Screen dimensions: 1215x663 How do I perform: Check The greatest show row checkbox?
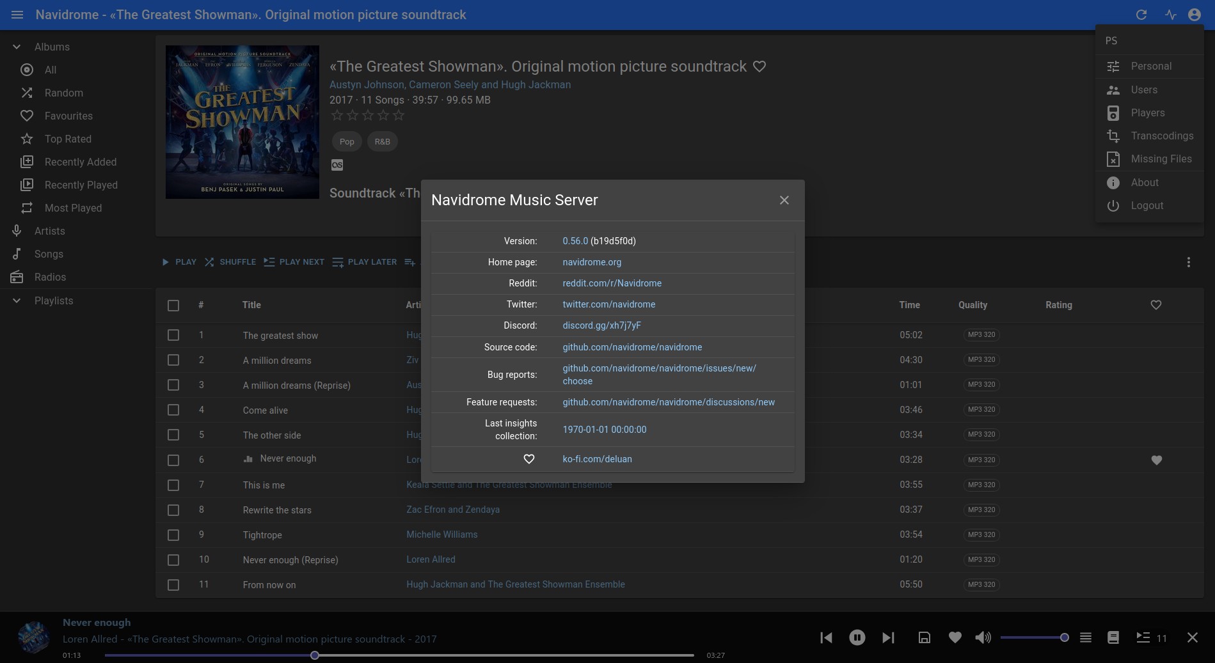click(x=173, y=335)
